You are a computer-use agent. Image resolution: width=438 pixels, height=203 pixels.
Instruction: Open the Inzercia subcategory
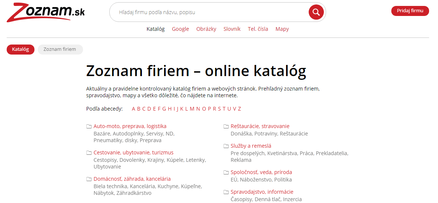click(292, 199)
